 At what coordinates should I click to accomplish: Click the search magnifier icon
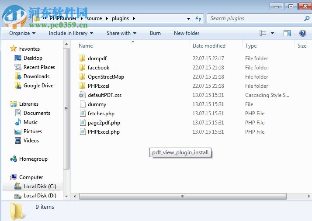(x=307, y=18)
